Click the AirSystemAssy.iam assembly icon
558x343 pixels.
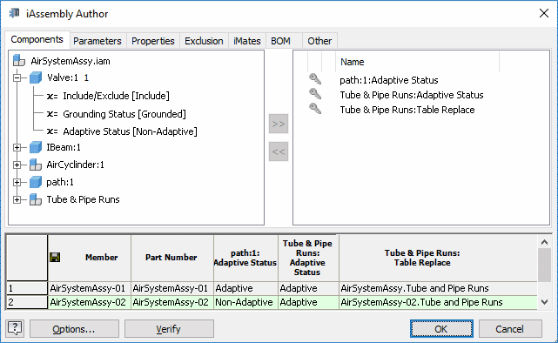point(19,60)
